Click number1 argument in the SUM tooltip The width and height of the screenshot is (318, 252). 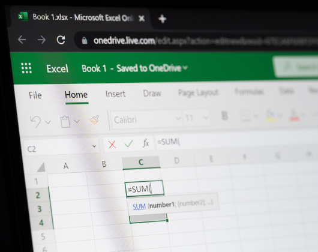(162, 205)
